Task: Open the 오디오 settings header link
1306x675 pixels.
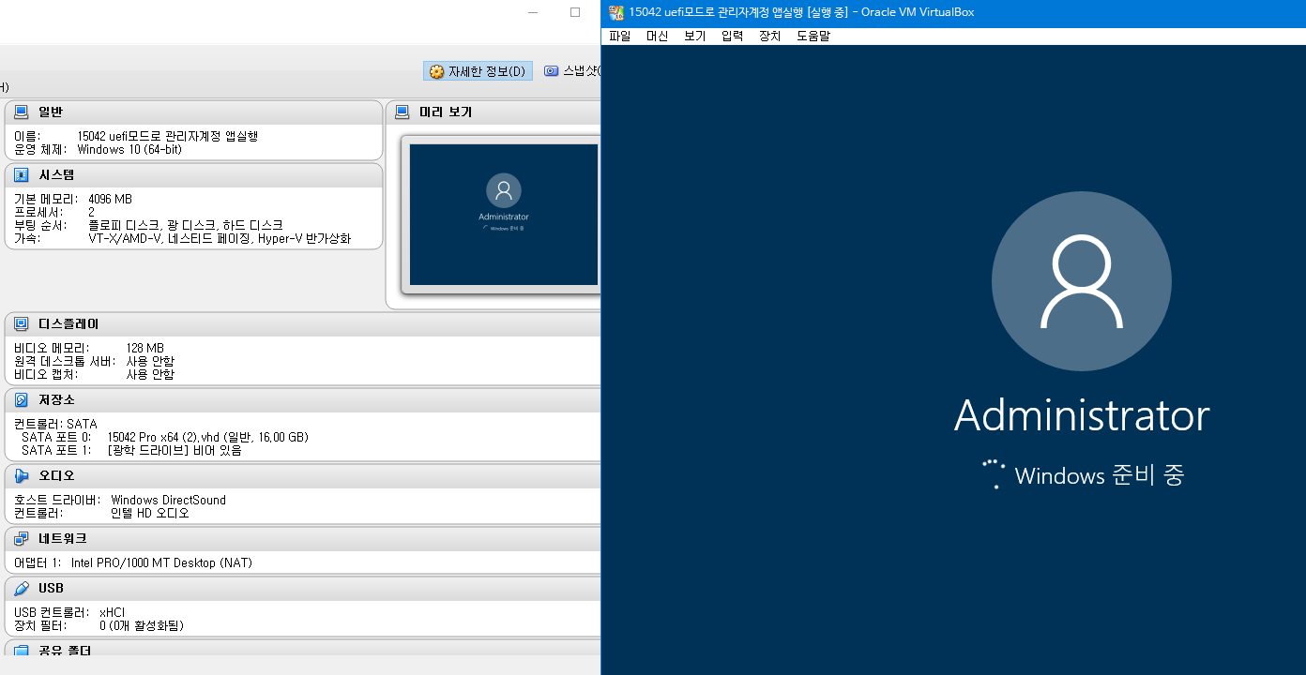Action: coord(56,475)
